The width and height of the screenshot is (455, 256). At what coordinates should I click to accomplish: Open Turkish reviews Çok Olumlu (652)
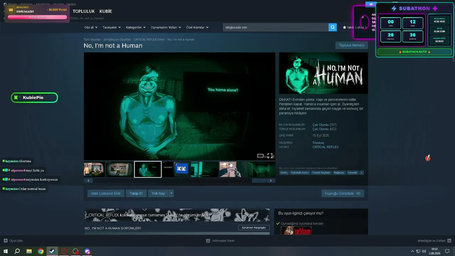324,129
